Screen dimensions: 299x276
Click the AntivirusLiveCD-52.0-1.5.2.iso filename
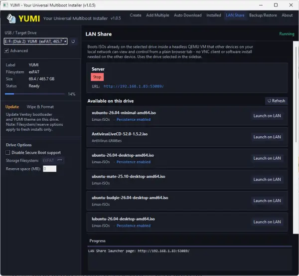point(120,134)
